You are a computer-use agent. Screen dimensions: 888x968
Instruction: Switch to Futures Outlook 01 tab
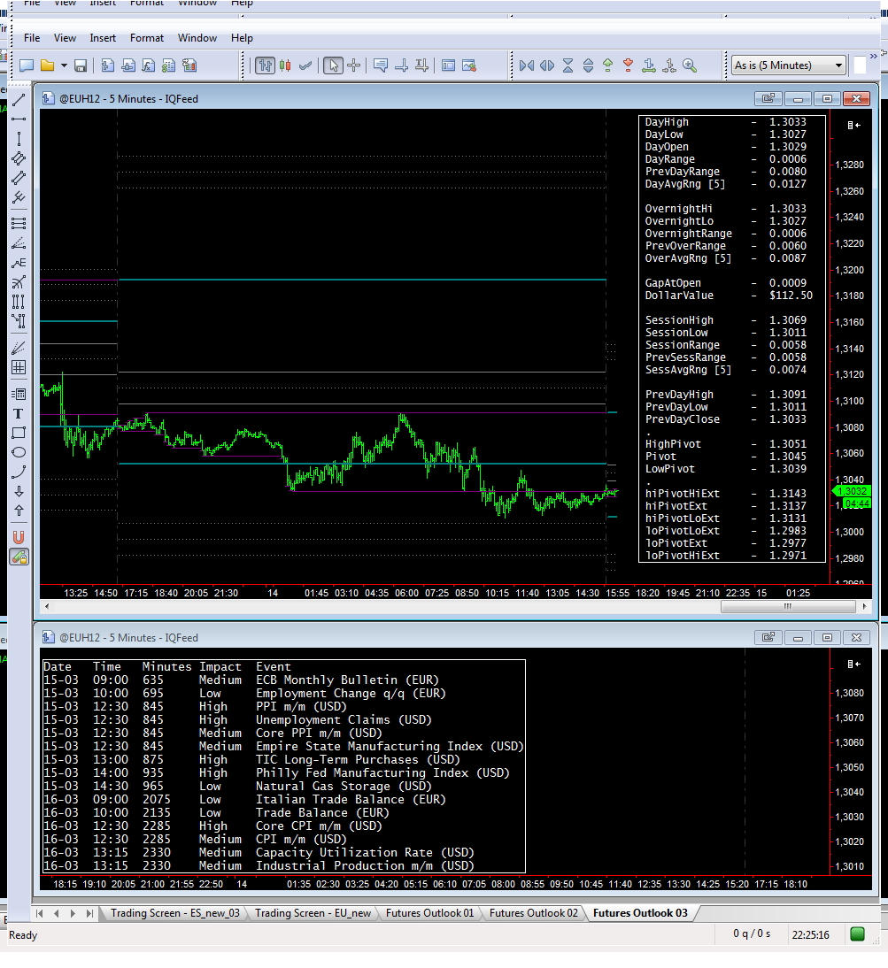[429, 913]
